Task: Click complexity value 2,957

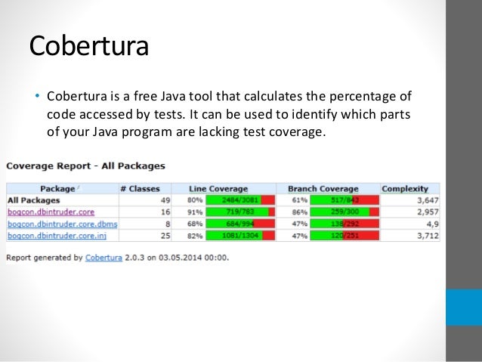Action: (x=428, y=212)
